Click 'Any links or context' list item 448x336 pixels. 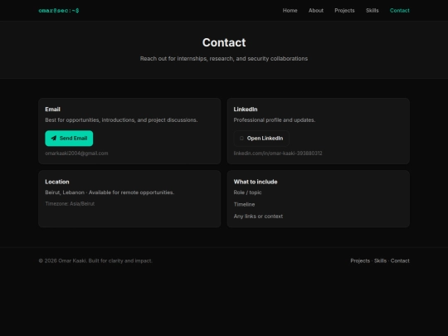pyautogui.click(x=258, y=217)
